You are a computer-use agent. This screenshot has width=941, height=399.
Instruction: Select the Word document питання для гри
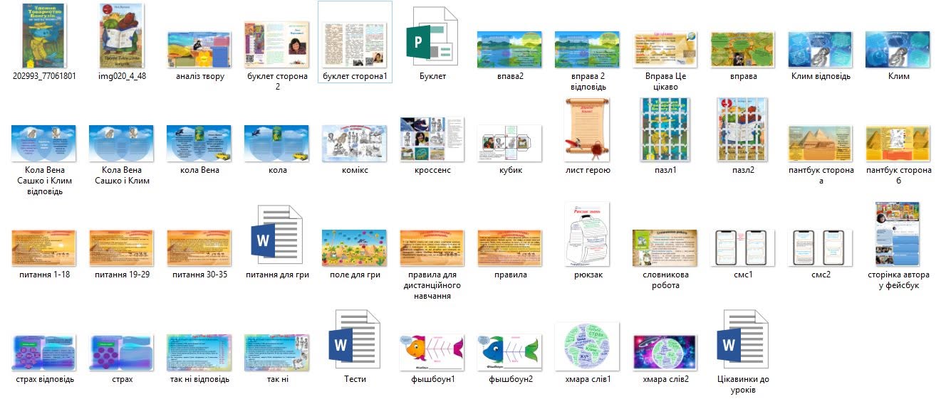pos(277,235)
